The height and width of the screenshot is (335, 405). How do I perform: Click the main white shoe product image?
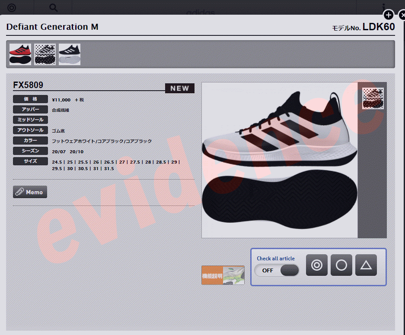pyautogui.click(x=280, y=160)
